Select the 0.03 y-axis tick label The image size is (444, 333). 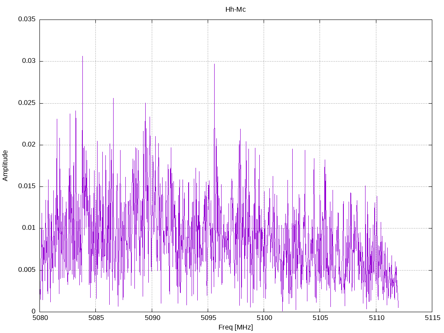click(x=28, y=61)
